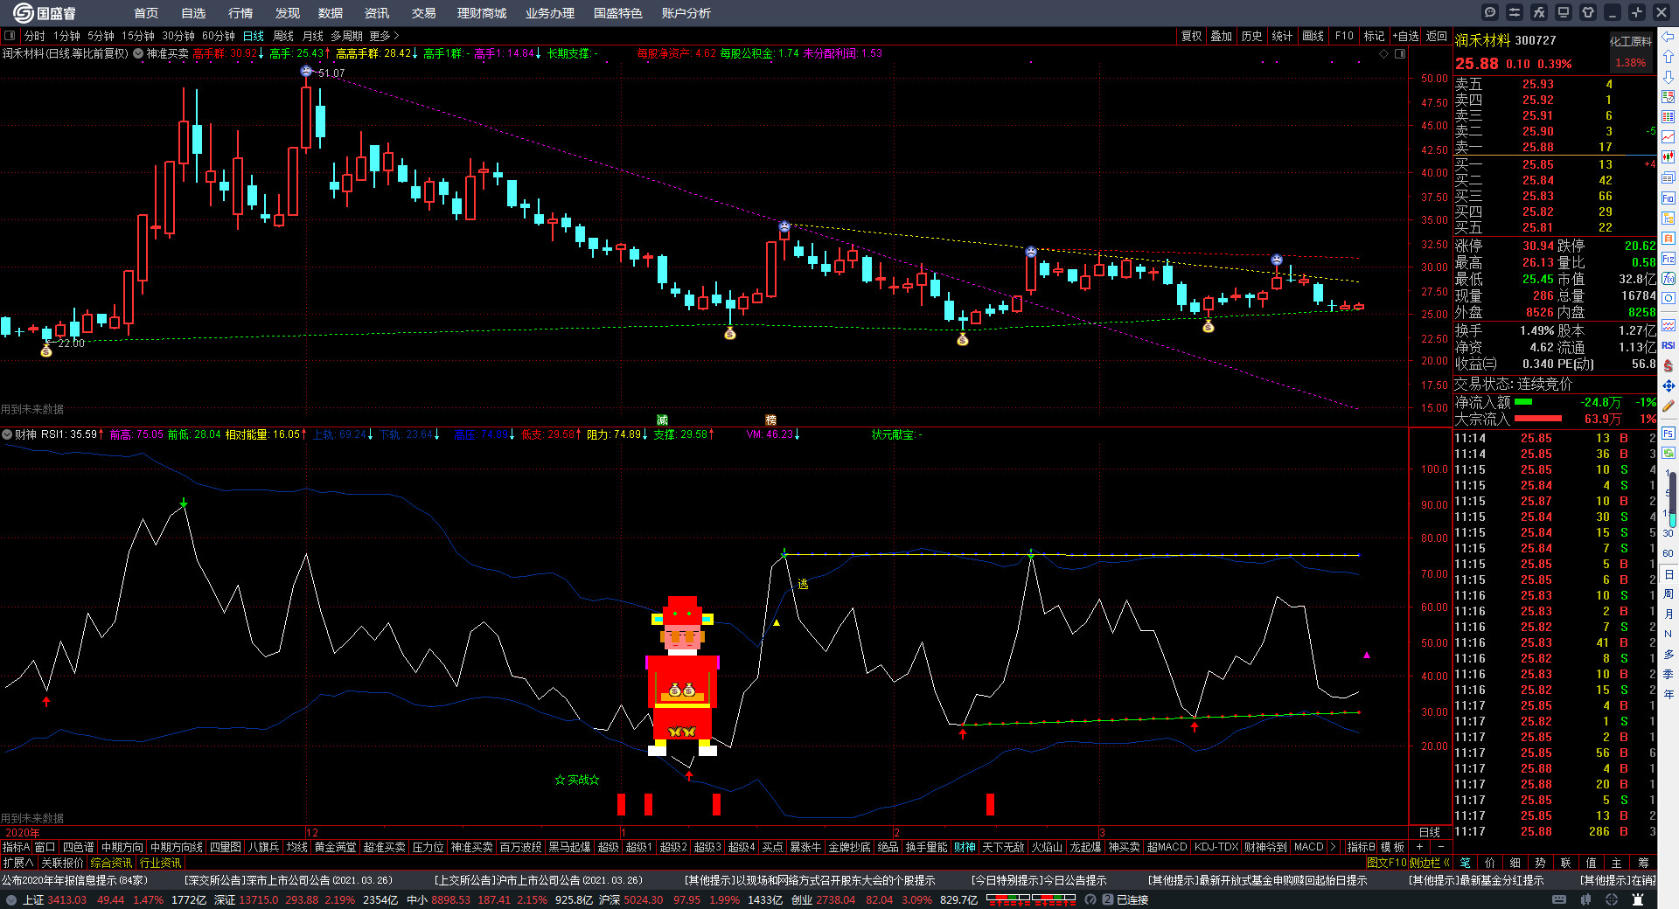
Task: Switch to 周线 weekly period
Action: tap(283, 36)
